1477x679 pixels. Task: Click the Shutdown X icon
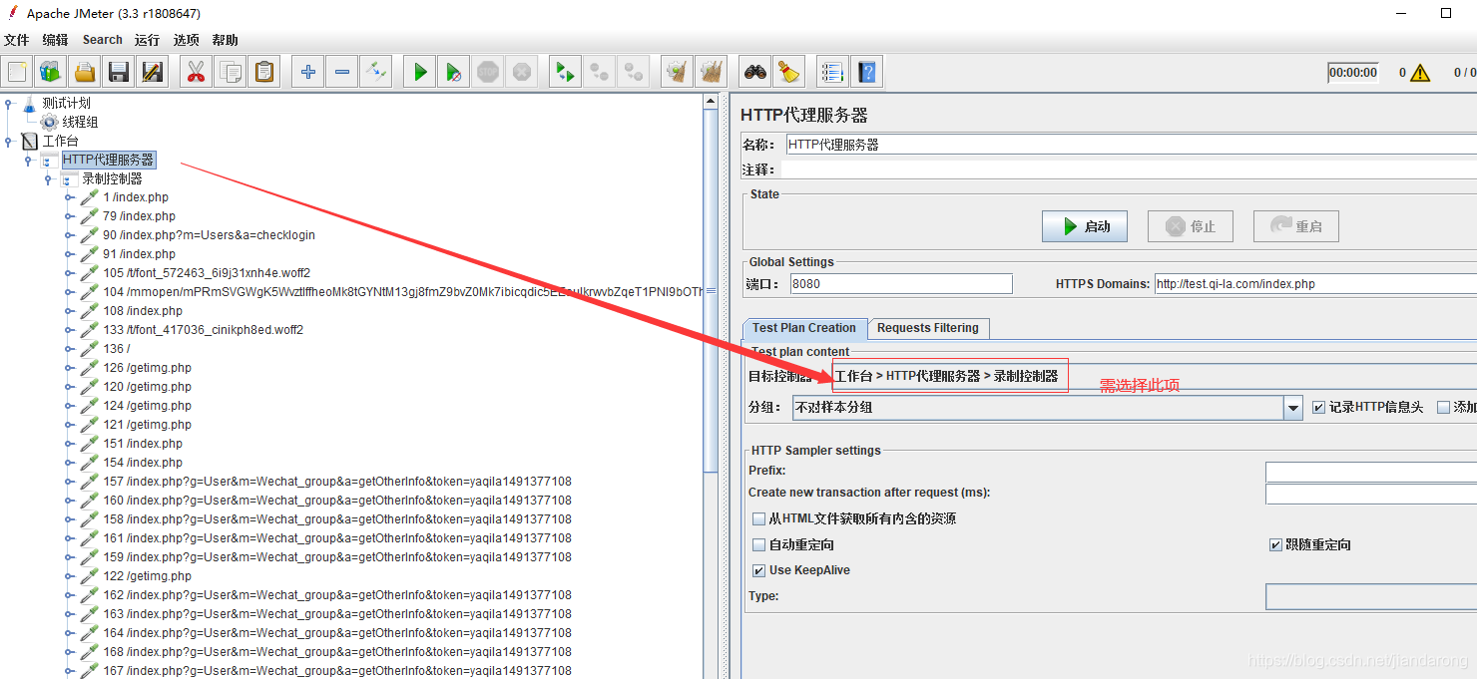(x=522, y=72)
